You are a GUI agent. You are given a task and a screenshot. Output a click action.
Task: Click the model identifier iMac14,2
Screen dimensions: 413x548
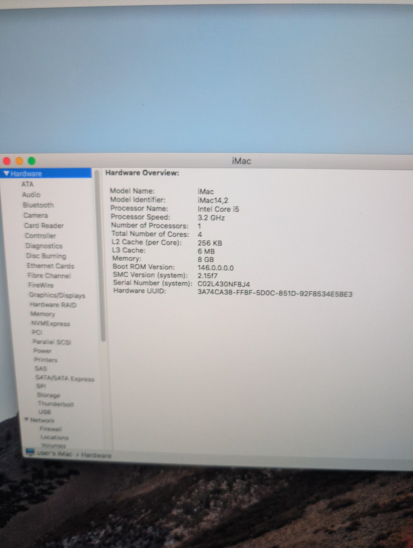213,200
